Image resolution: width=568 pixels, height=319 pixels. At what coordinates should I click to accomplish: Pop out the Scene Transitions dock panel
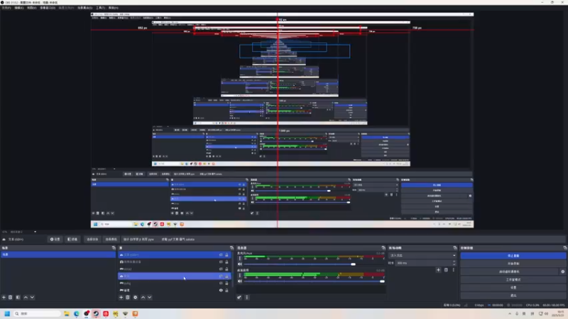[455, 247]
